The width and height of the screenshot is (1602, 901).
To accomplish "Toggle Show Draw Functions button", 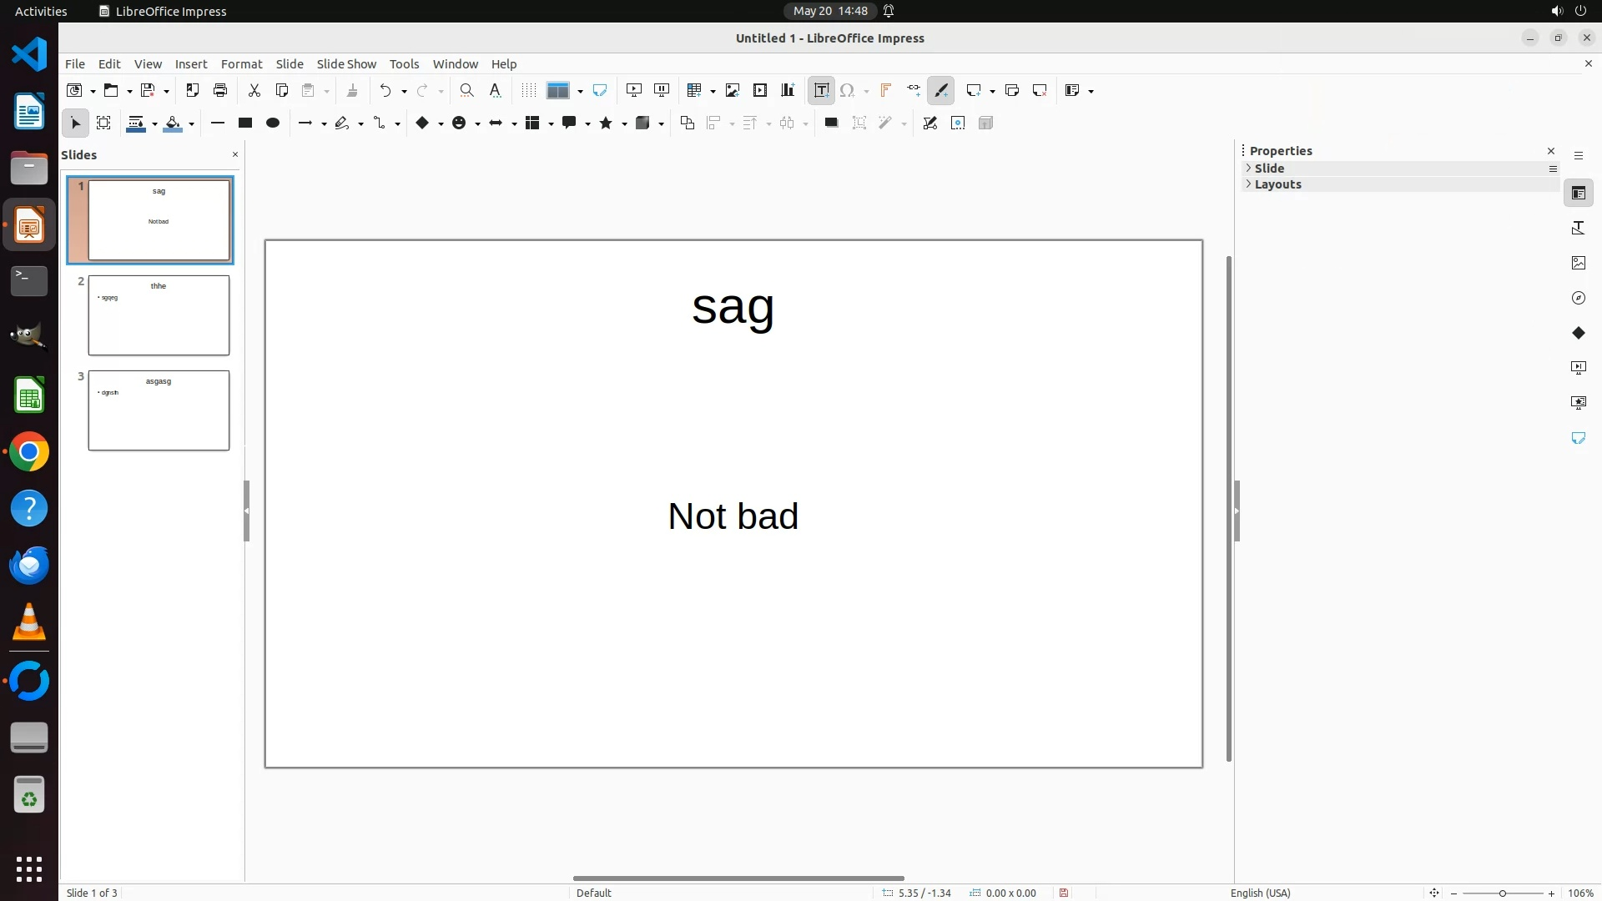I will point(941,90).
